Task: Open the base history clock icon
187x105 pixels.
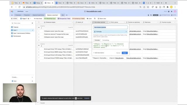Action: pyautogui.click(x=151, y=15)
